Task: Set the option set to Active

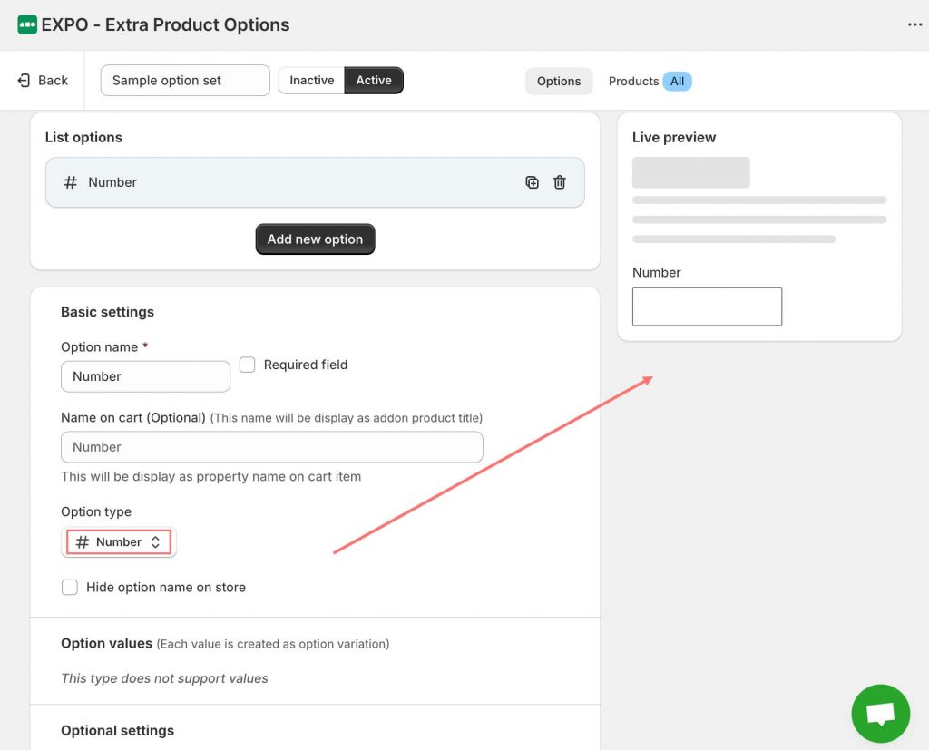Action: pos(374,81)
